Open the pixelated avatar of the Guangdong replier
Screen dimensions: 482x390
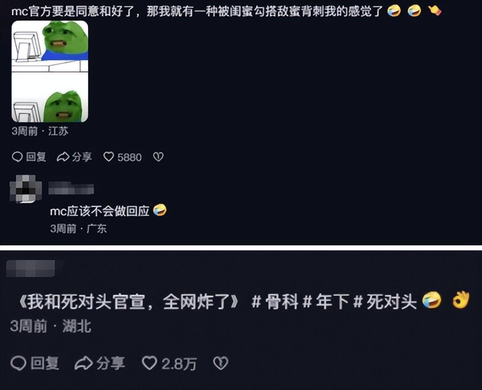click(26, 189)
